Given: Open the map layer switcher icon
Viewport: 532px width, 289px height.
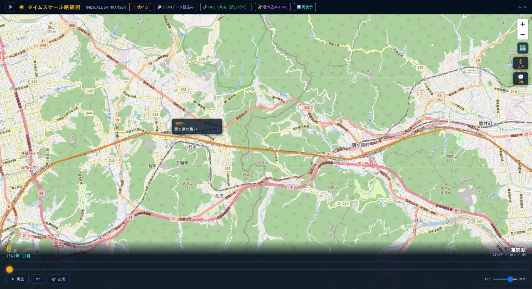Looking at the screenshot, I should (522, 48).
